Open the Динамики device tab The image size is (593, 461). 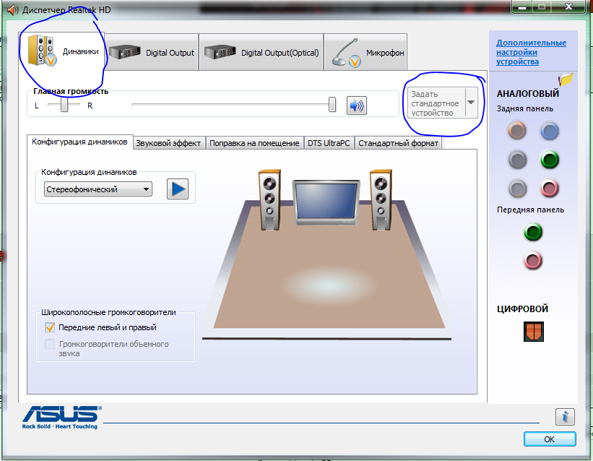[62, 51]
